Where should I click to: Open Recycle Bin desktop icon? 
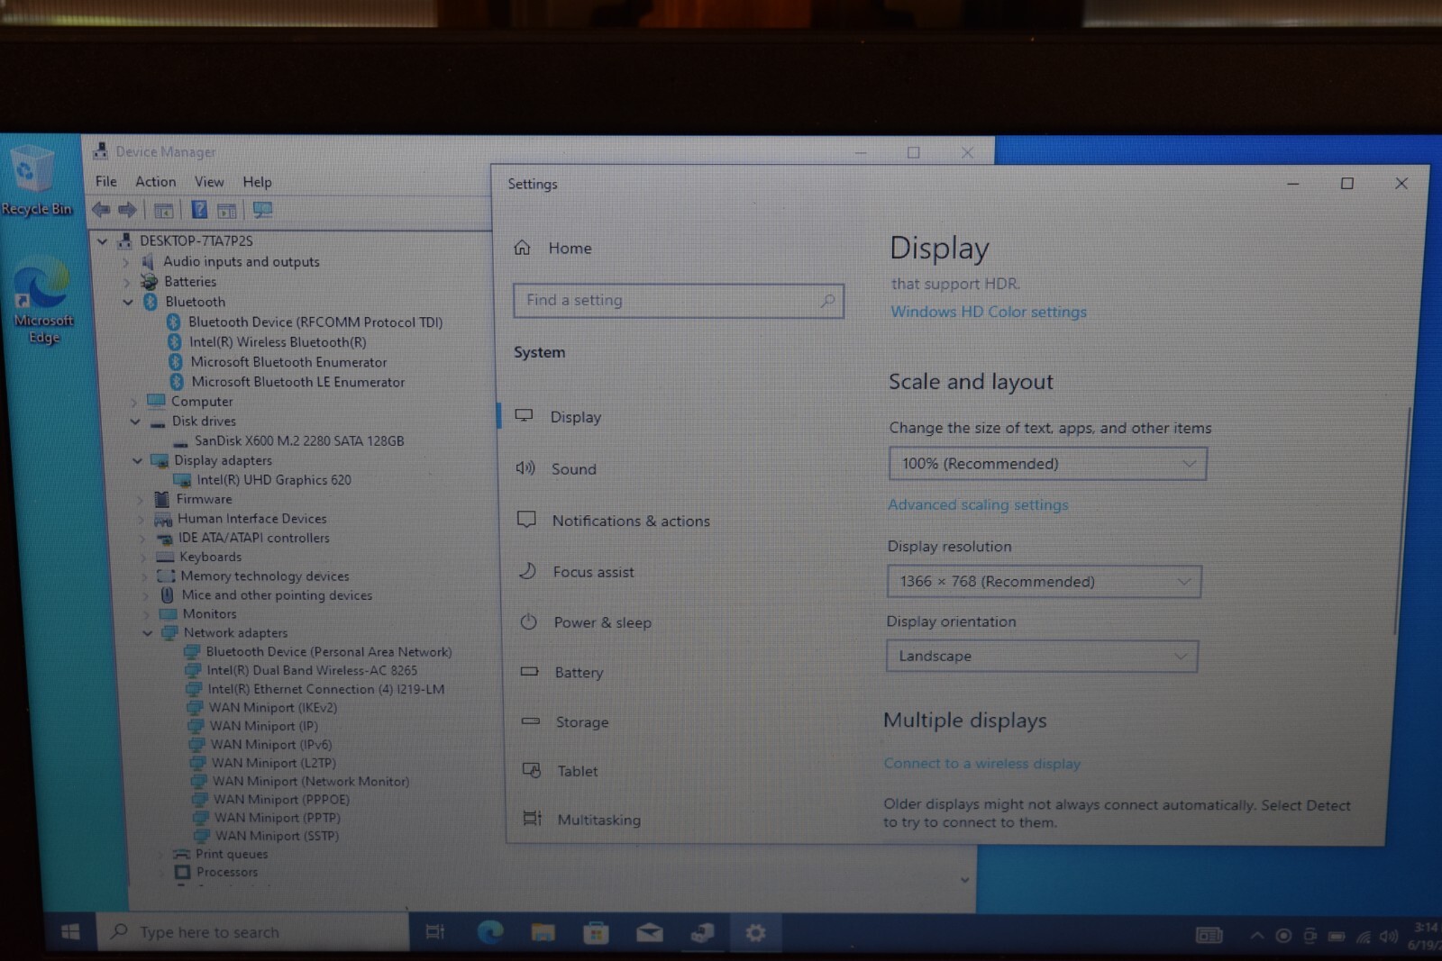[34, 180]
